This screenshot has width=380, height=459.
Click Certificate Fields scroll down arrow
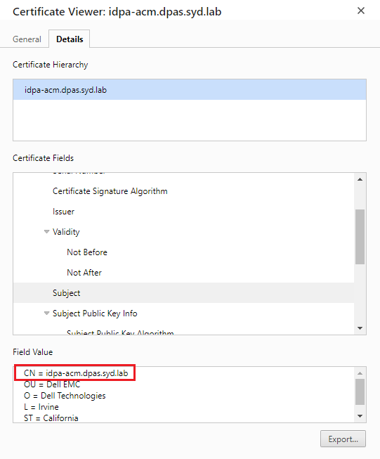click(x=360, y=328)
